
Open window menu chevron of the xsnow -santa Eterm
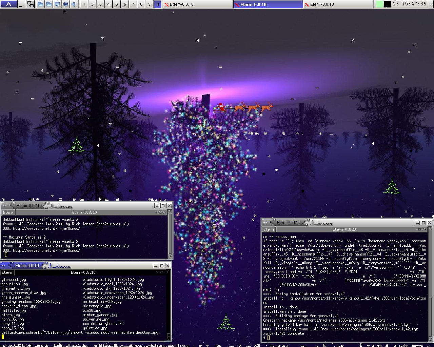tap(5, 205)
